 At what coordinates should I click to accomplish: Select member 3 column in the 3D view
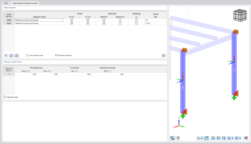(234, 64)
